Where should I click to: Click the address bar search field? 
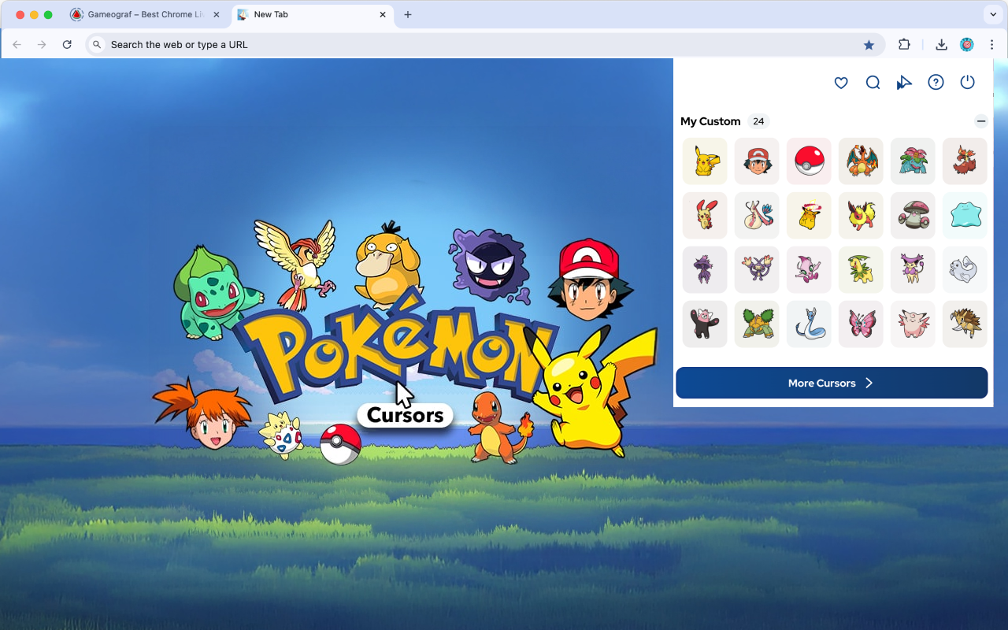click(315, 45)
